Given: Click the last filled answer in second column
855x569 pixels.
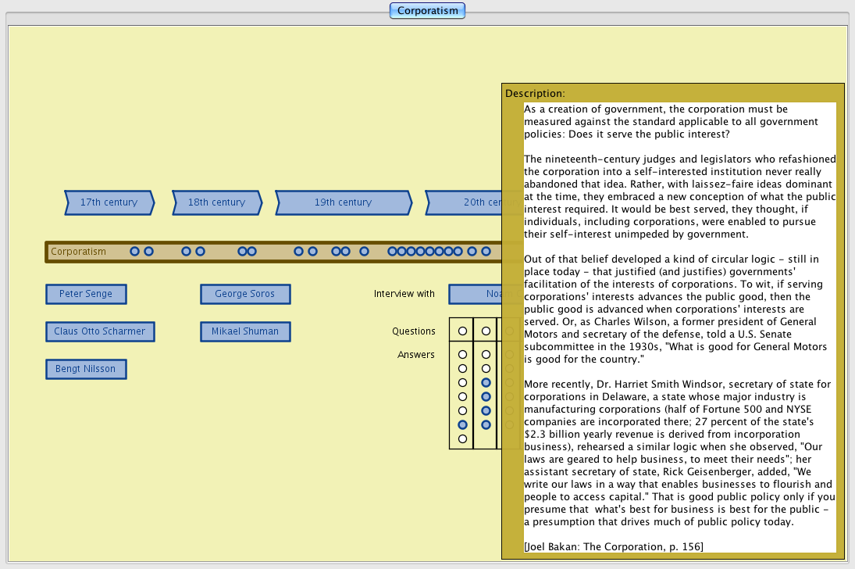Looking at the screenshot, I should 486,424.
